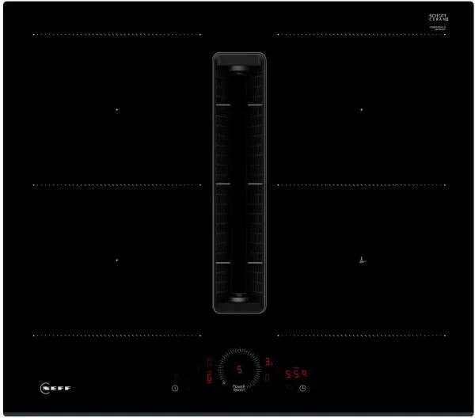
Task: Tap the Schott Ceran logo
Action: [x=439, y=17]
